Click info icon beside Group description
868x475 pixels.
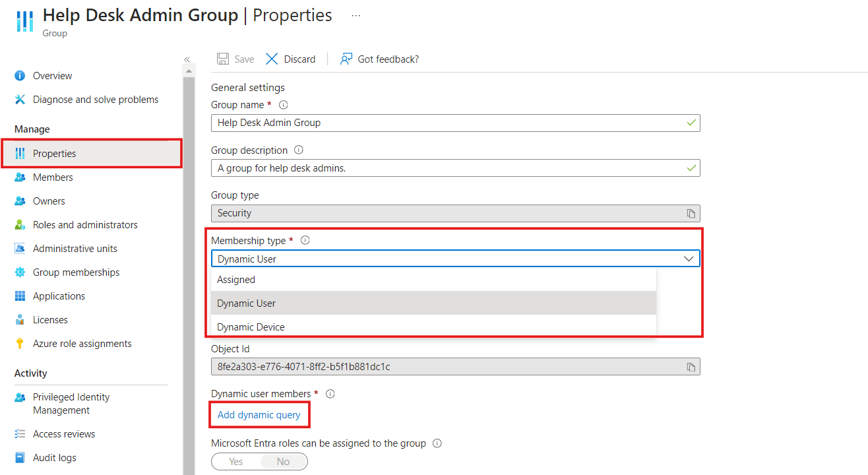[x=299, y=150]
